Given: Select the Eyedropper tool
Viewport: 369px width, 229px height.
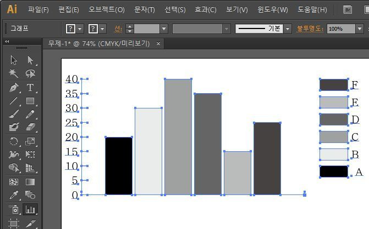Looking at the screenshot, I should (x=14, y=195).
